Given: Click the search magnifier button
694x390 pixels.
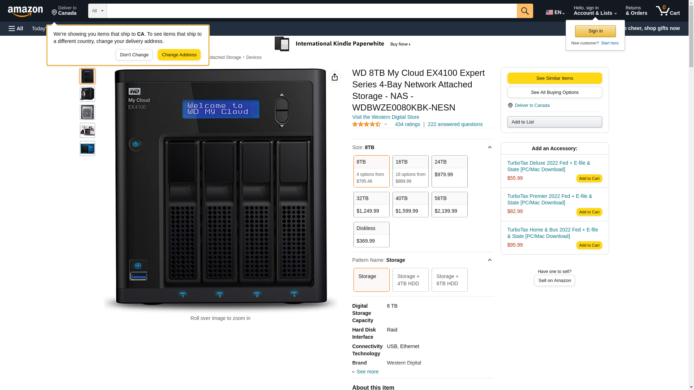Looking at the screenshot, I should tap(524, 11).
